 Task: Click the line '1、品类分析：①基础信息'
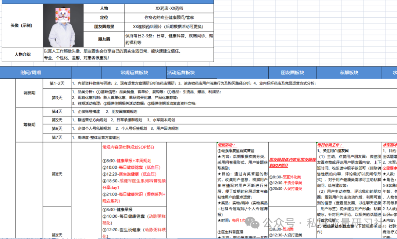pyautogui.click(x=146, y=92)
